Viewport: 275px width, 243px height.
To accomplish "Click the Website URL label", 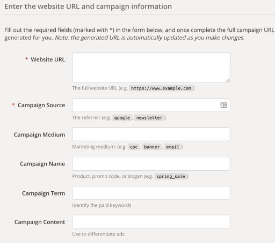I will click(x=48, y=59).
